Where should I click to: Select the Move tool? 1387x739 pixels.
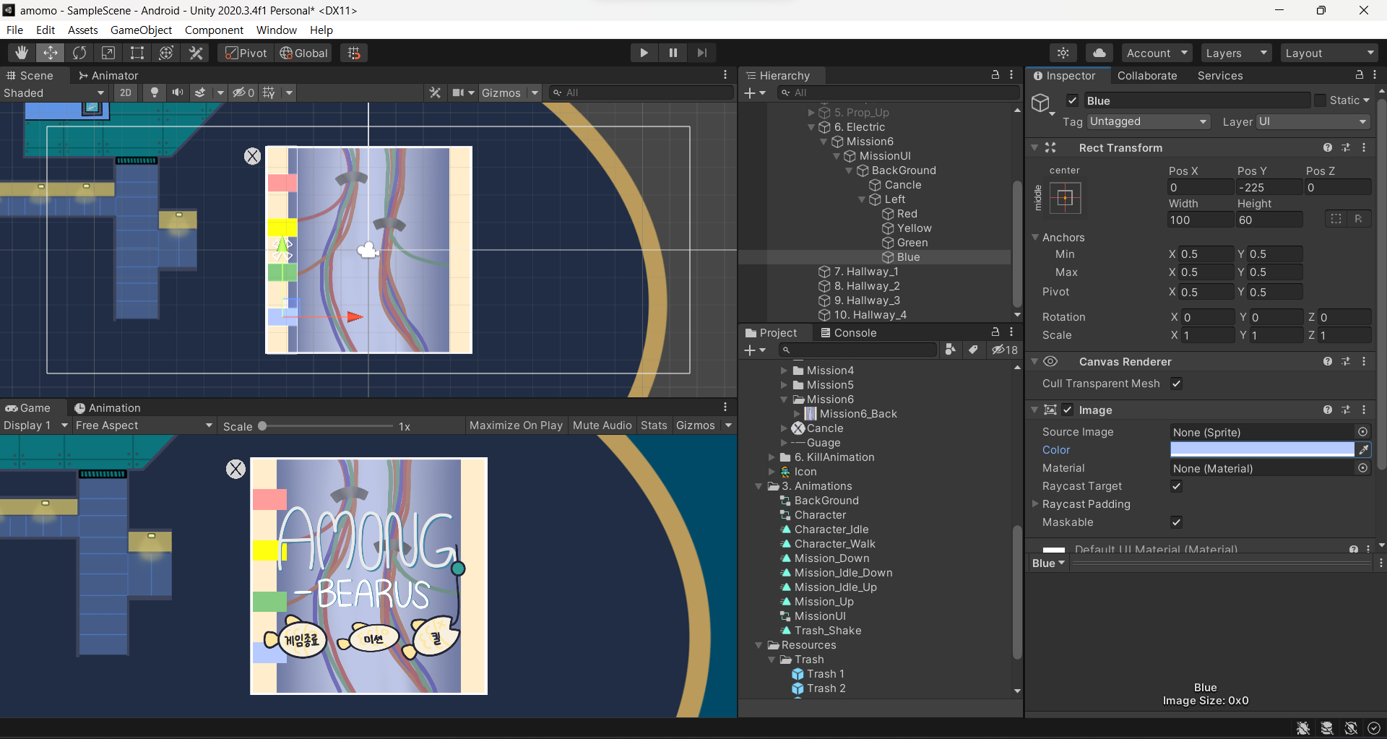click(x=51, y=53)
